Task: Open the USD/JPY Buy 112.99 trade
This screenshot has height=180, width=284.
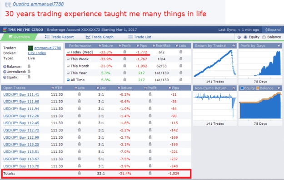Action: pyautogui.click(x=21, y=137)
